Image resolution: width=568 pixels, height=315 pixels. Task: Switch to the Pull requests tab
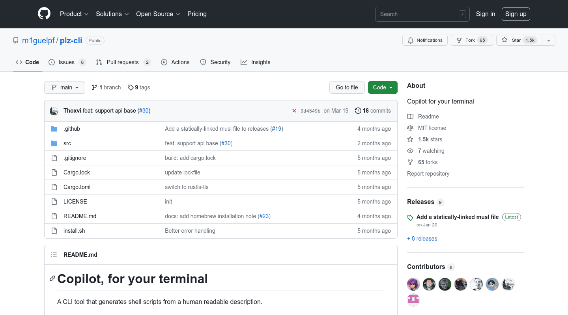coord(123,62)
